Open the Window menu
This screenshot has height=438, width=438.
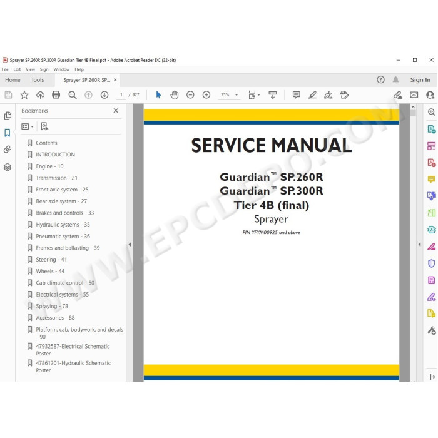pos(61,69)
